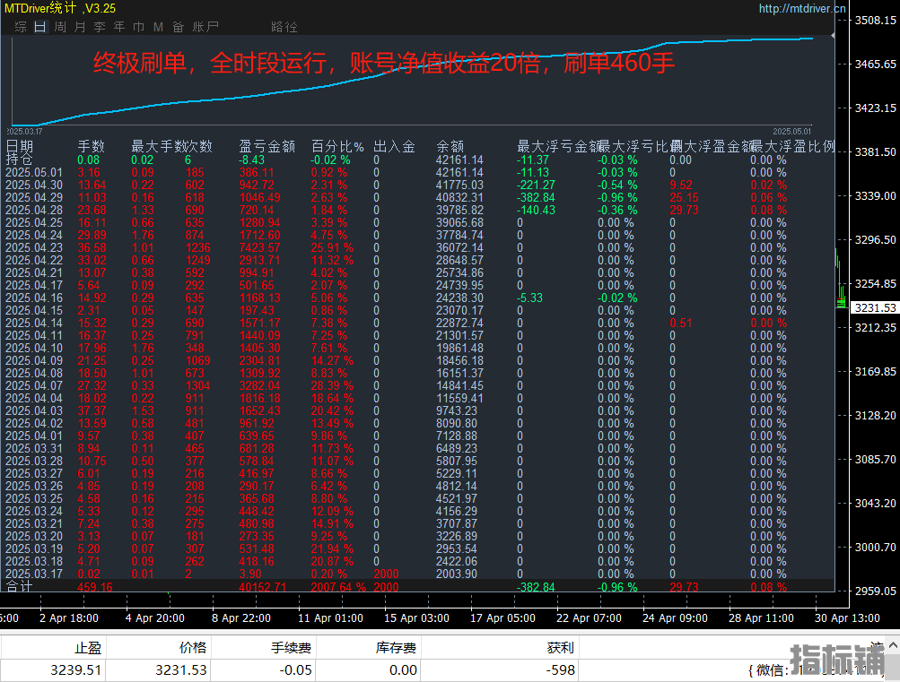Viewport: 900px width, 682px height.
Task: Click the total profit value 40152.71
Action: pyautogui.click(x=262, y=587)
